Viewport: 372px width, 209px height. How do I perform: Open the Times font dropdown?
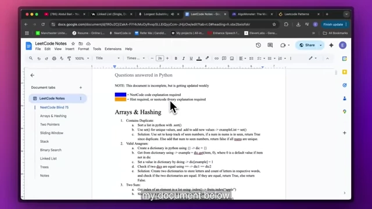[x=135, y=58]
